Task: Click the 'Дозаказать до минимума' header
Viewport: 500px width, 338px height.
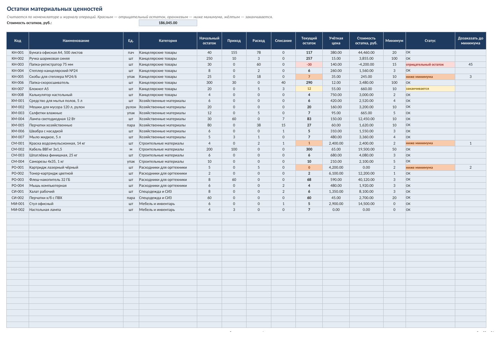Action: click(x=470, y=41)
